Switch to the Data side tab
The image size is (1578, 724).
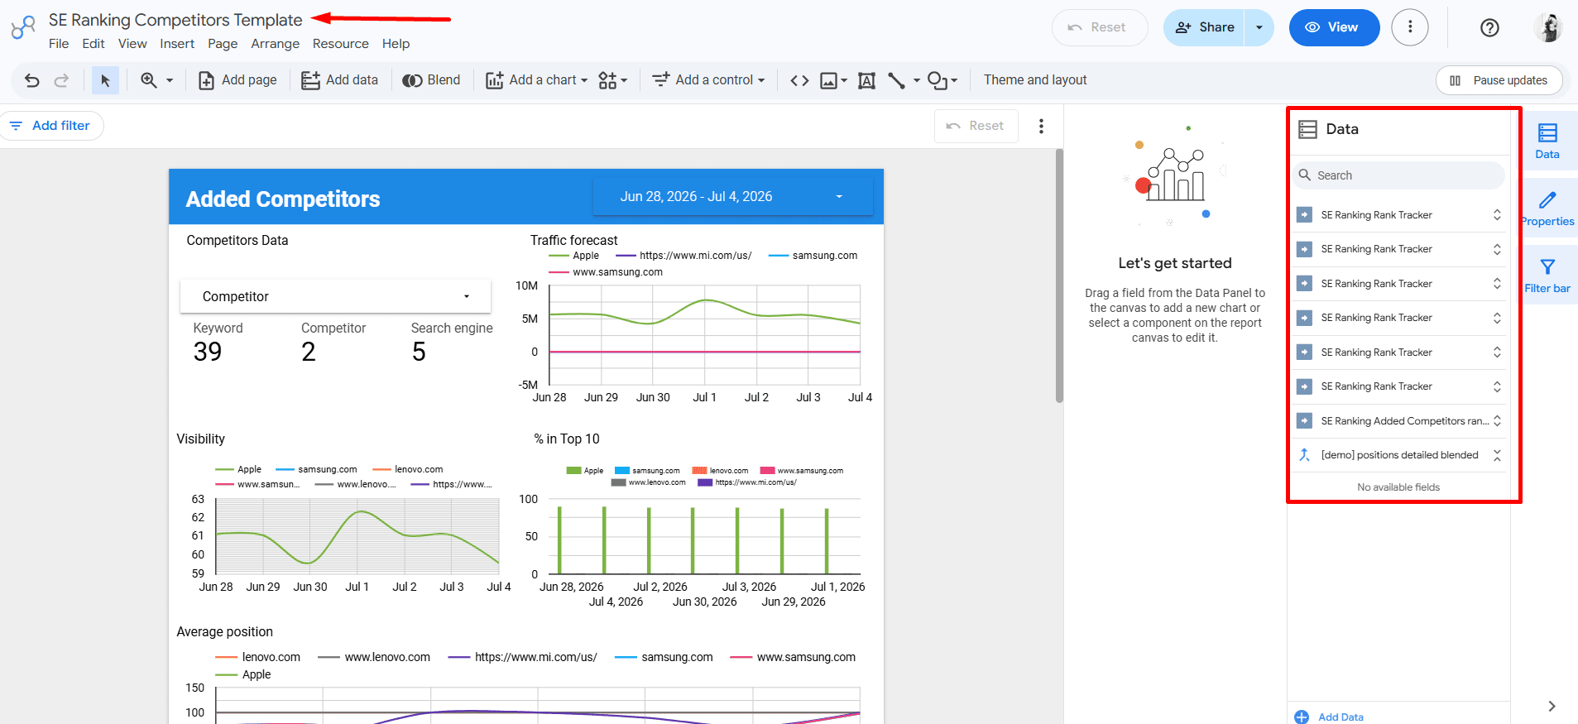(1547, 141)
